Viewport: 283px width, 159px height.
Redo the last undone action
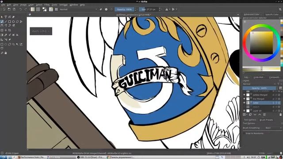point(26,9)
